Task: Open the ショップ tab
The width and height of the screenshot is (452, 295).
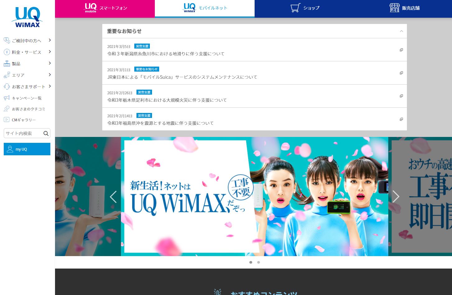Action: [x=304, y=9]
